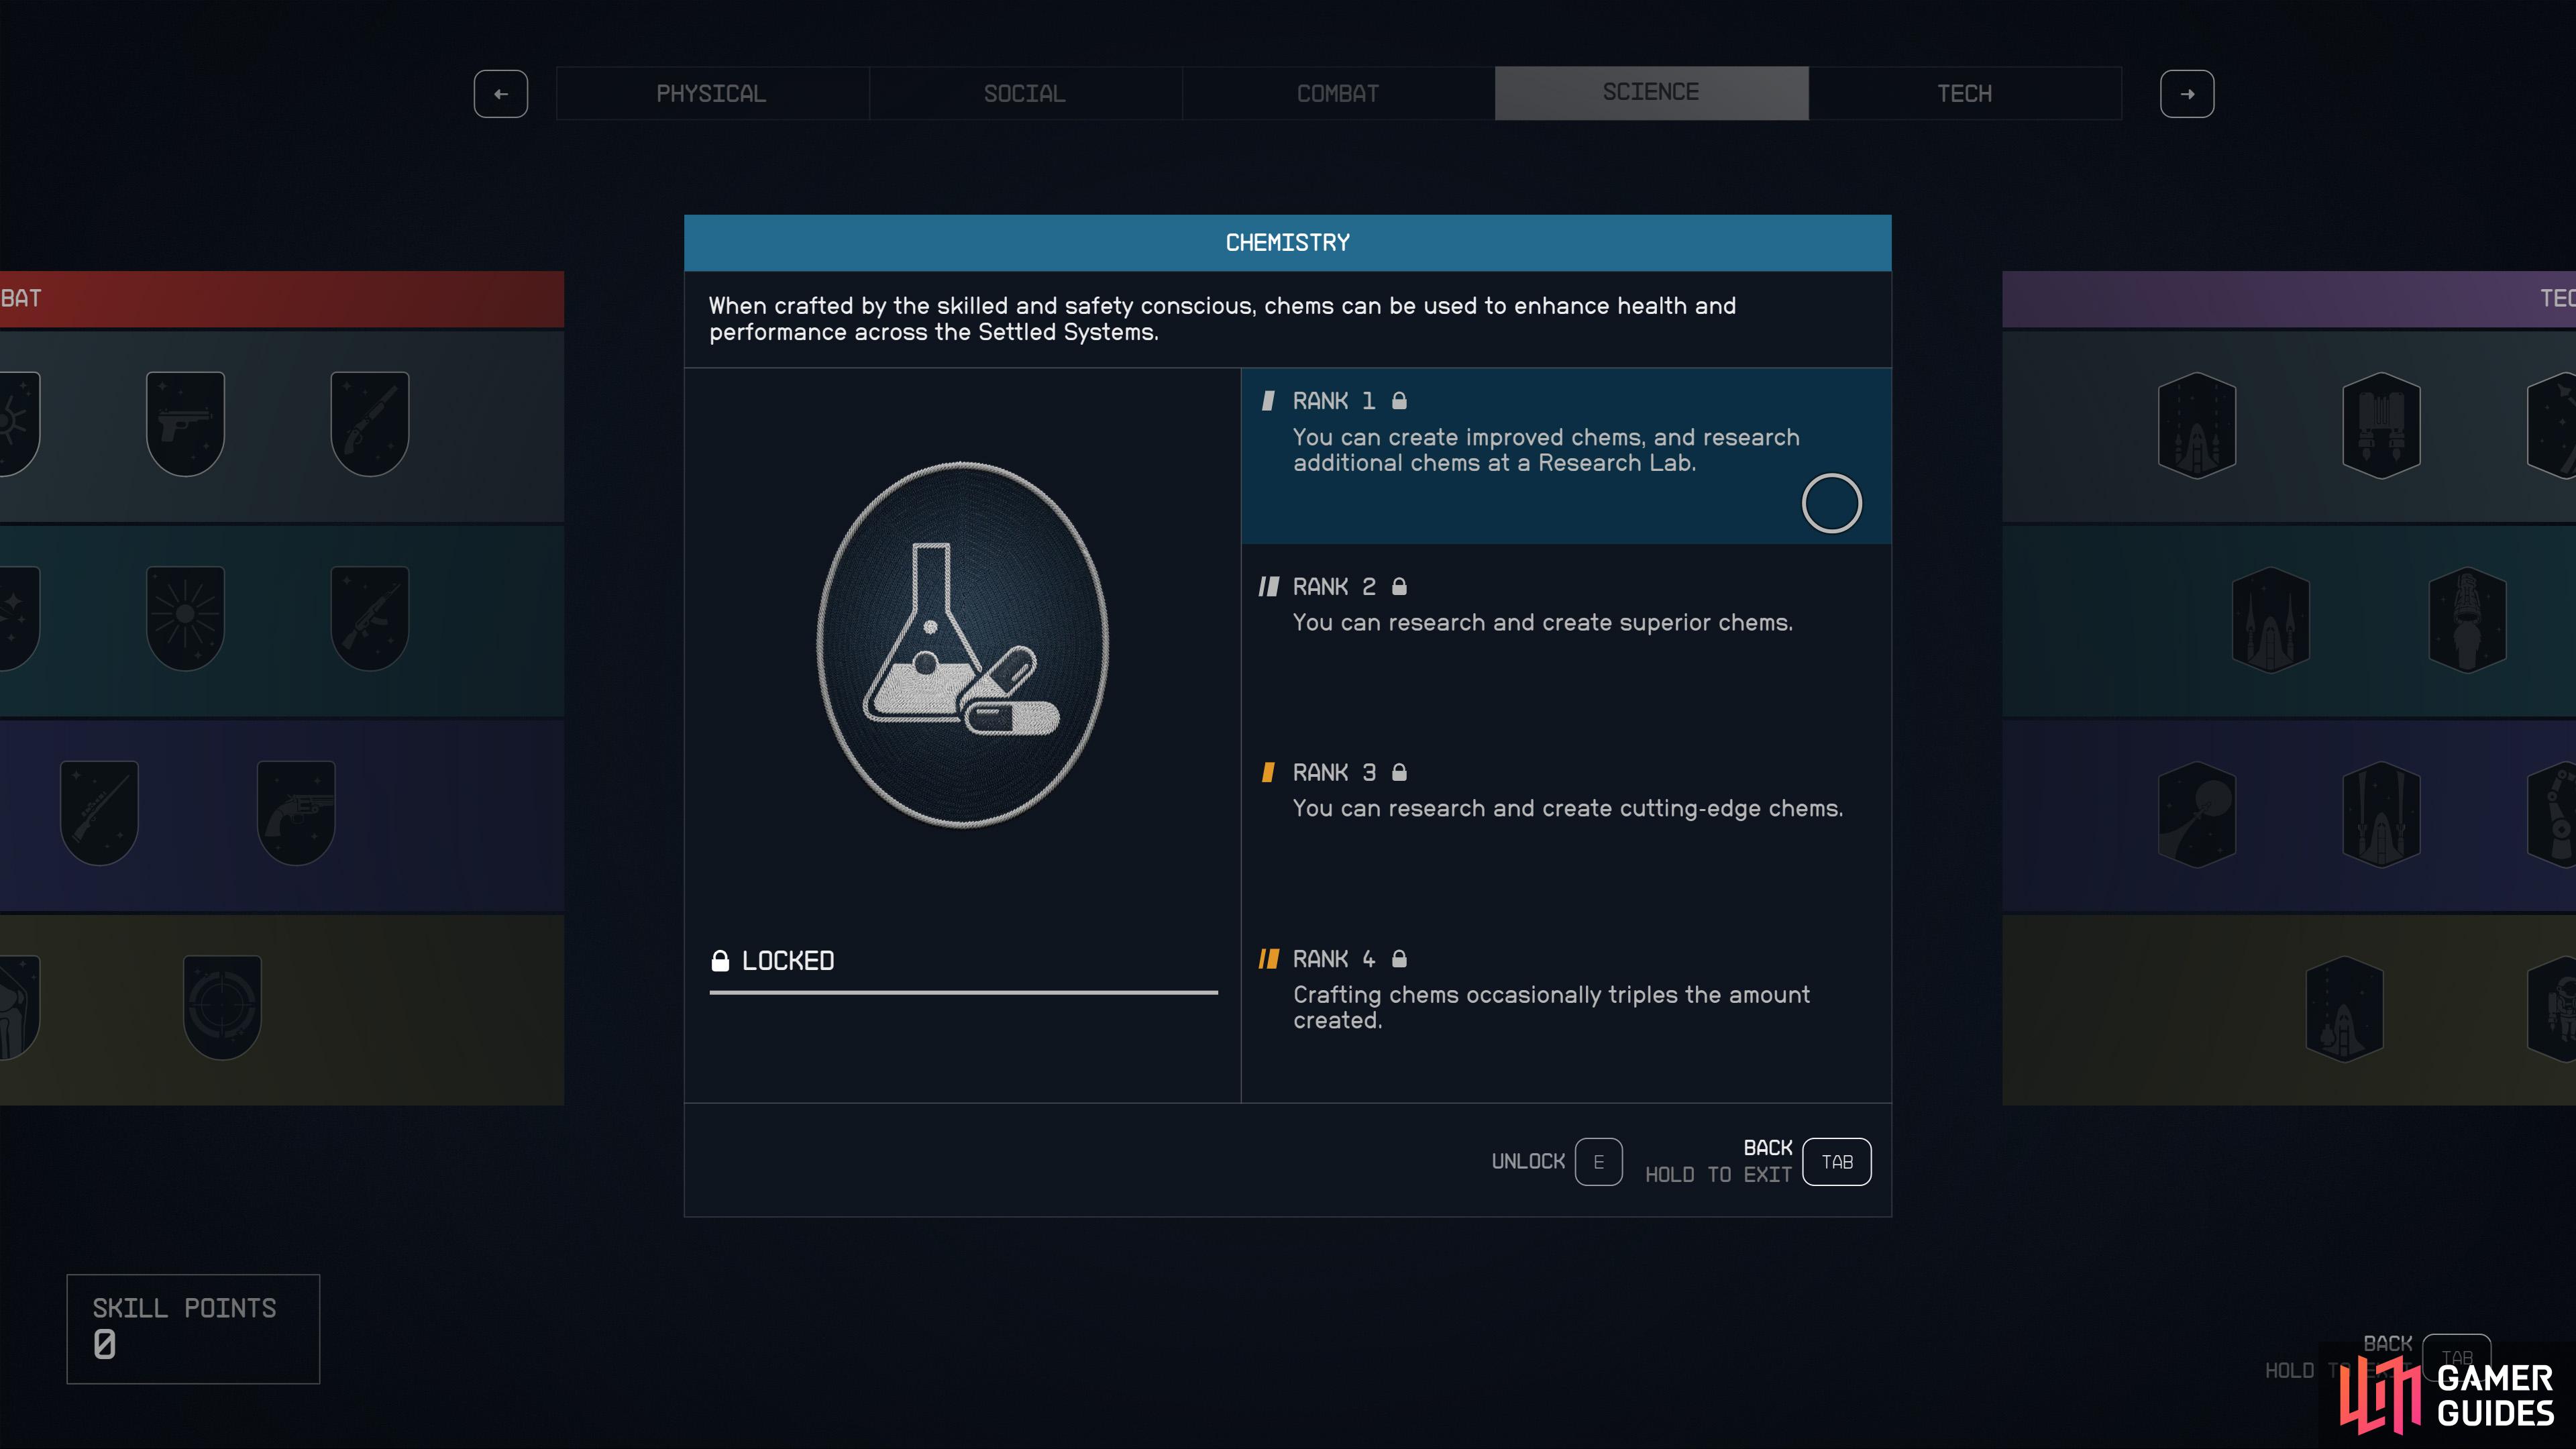Click the Chemistry description paragraph
The width and height of the screenshot is (2576, 1449).
coord(1222,319)
